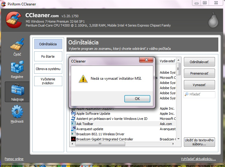Click the Odinštalovať button
The image size is (225, 167).
(x=199, y=62)
